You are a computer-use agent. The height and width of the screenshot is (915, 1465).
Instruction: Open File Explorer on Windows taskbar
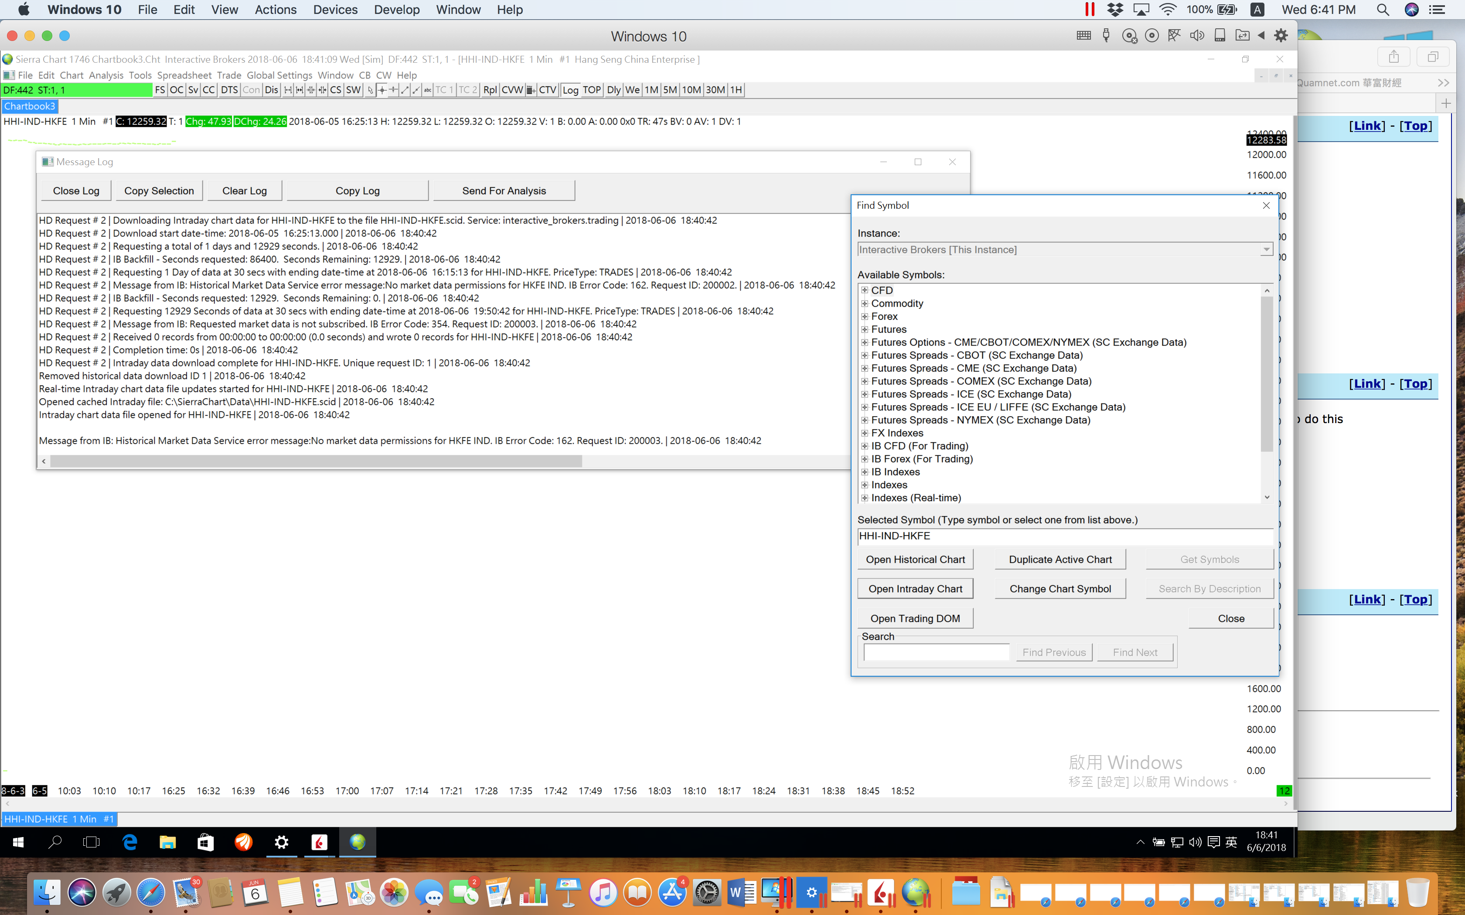pos(168,842)
